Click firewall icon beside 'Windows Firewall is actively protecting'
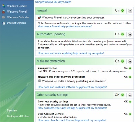The image size is (135, 122). click(x=40, y=18)
